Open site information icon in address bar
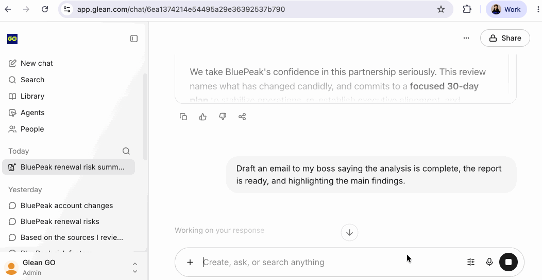Image resolution: width=542 pixels, height=280 pixels. click(66, 9)
